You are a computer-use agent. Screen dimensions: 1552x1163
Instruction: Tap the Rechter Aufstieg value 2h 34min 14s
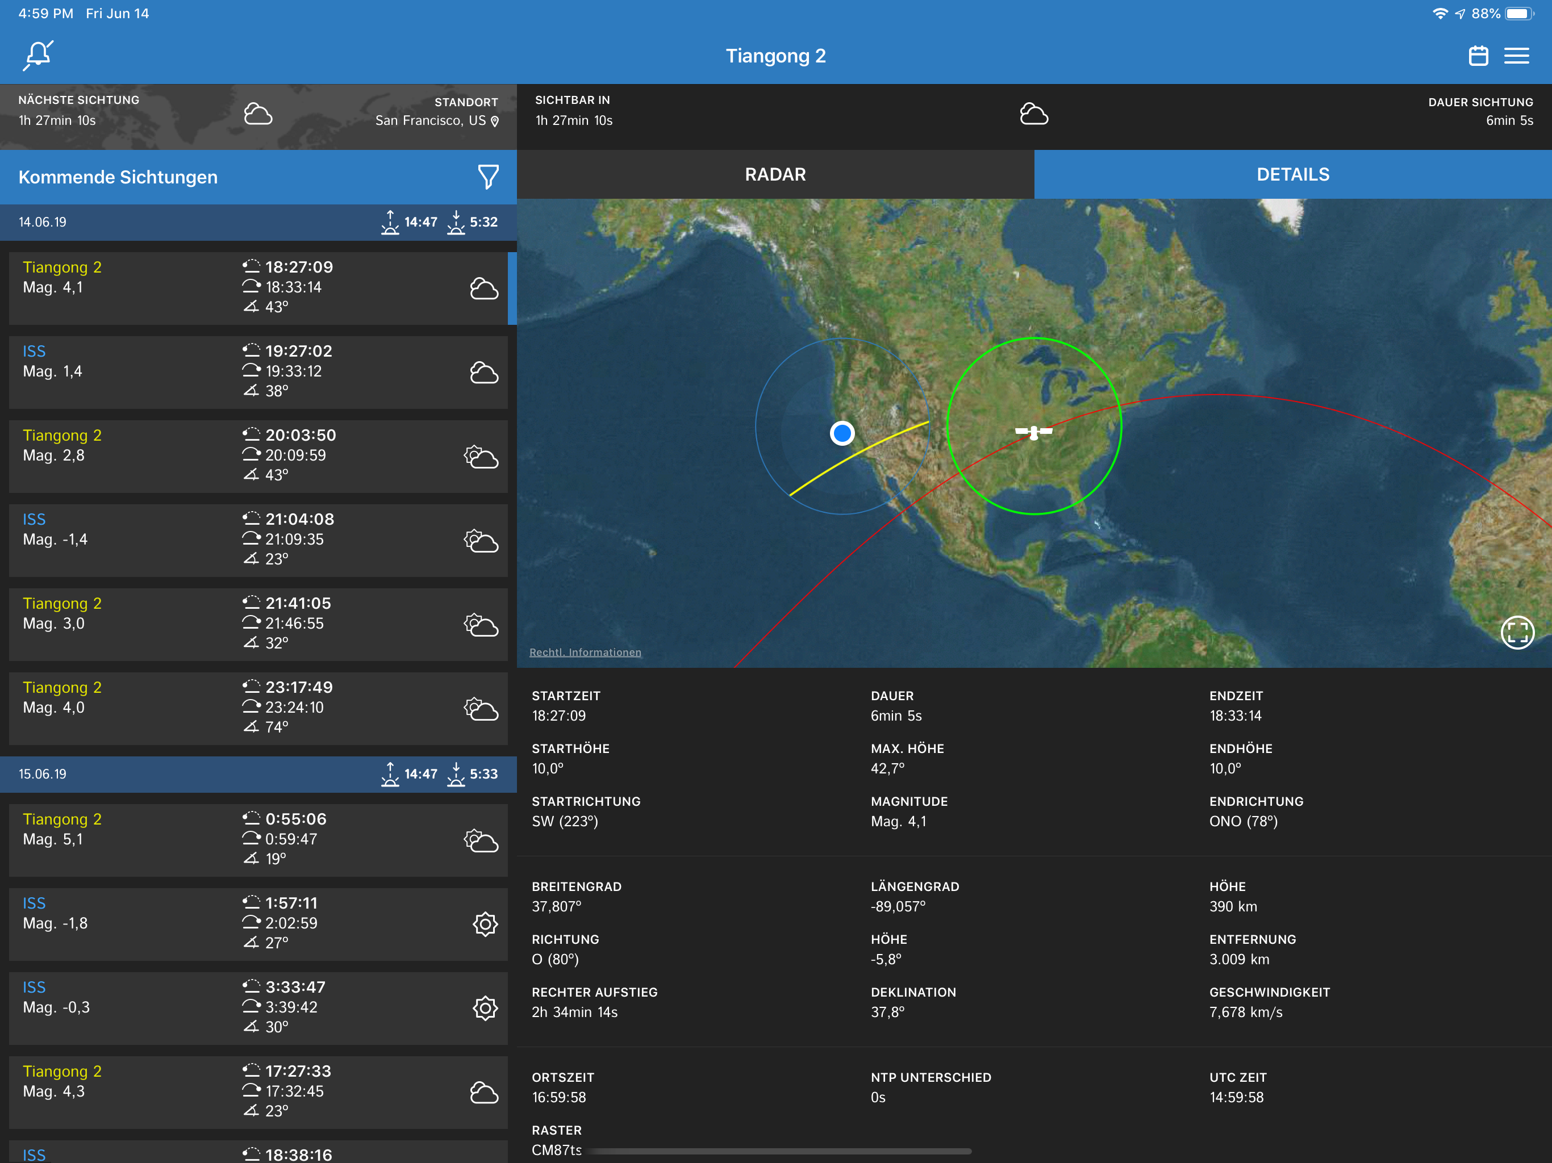point(575,1012)
